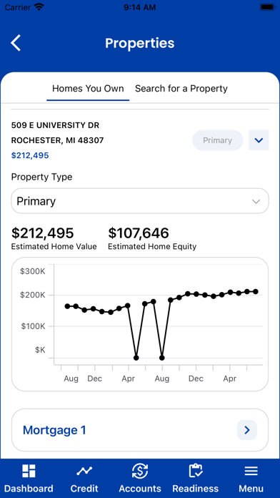Open the Dashboard grid icon
Screen dimensions: 280x498
tap(29, 471)
